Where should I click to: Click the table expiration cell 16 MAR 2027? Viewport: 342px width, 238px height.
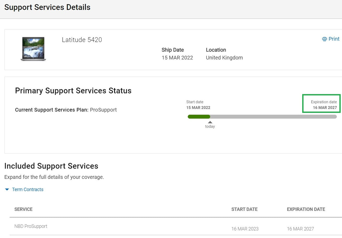(x=300, y=229)
